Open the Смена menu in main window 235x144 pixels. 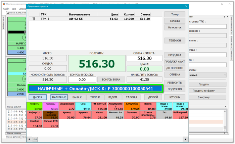[22, 9]
